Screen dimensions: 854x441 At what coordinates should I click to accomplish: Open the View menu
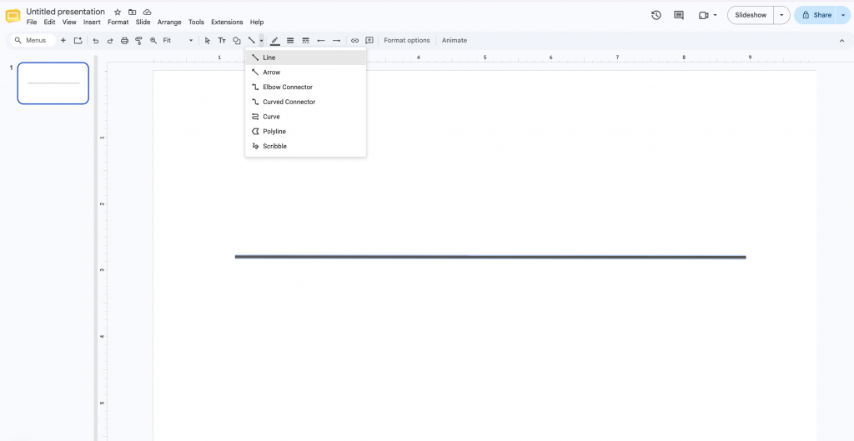69,23
